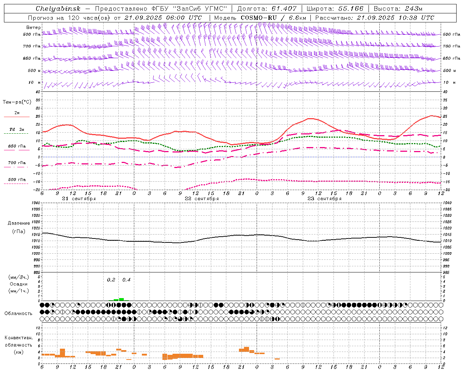
Task: Click the Chelyabinsk station title
Action: tap(58, 9)
